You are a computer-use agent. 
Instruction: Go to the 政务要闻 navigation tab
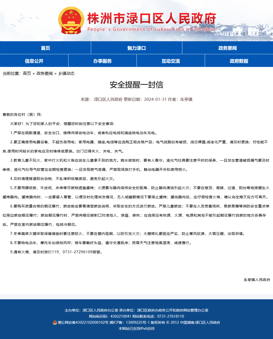tap(228, 48)
